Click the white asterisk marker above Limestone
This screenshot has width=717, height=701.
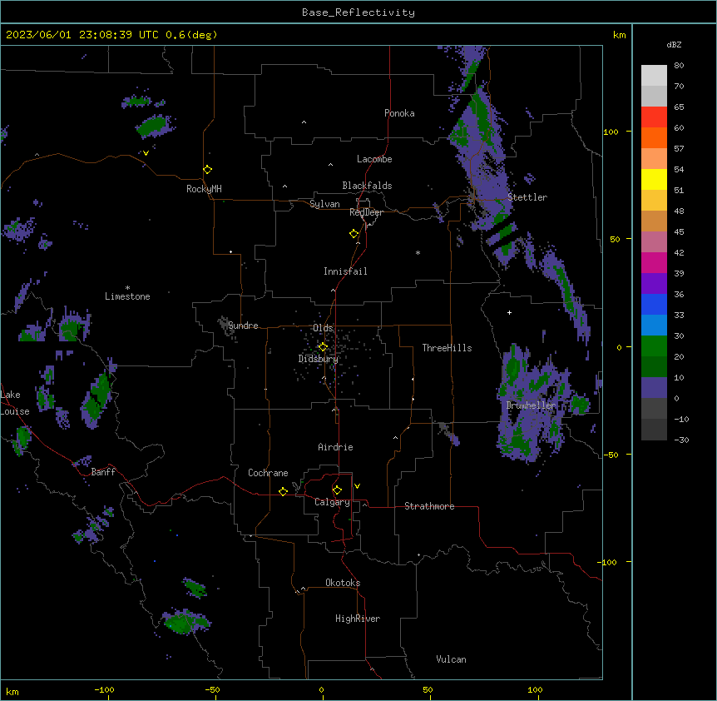pos(127,288)
